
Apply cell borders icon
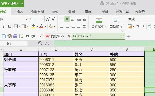[16, 26]
